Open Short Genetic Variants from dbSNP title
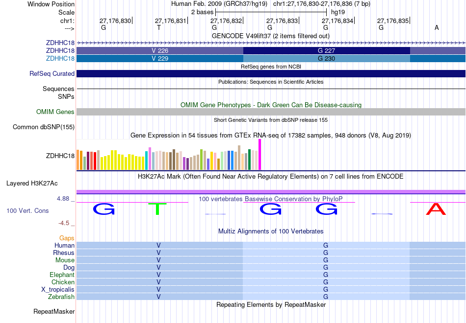Image resolution: width=466 pixels, height=323 pixels. click(271, 120)
